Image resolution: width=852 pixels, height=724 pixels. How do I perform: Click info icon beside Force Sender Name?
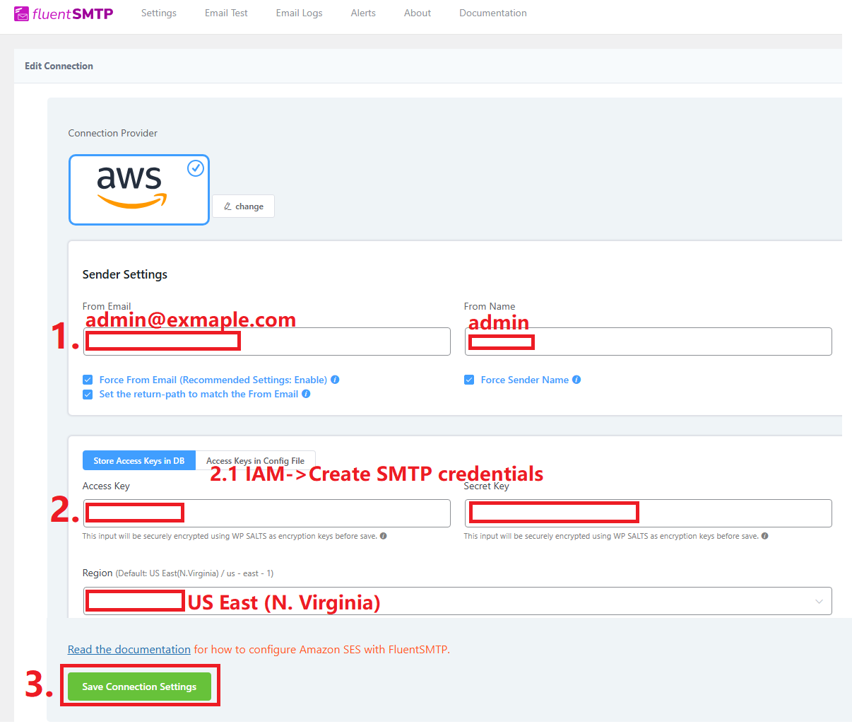576,380
